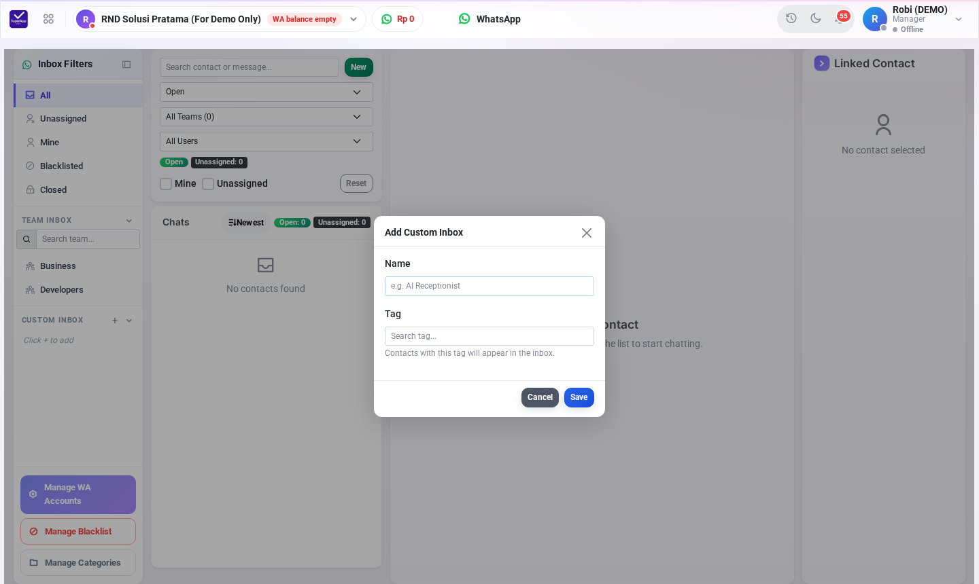Click the Manage WA Accounts gear icon
979x584 pixels.
click(x=33, y=494)
